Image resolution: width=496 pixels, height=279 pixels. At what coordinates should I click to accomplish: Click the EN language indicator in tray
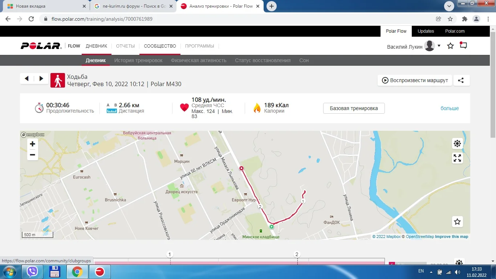(421, 271)
